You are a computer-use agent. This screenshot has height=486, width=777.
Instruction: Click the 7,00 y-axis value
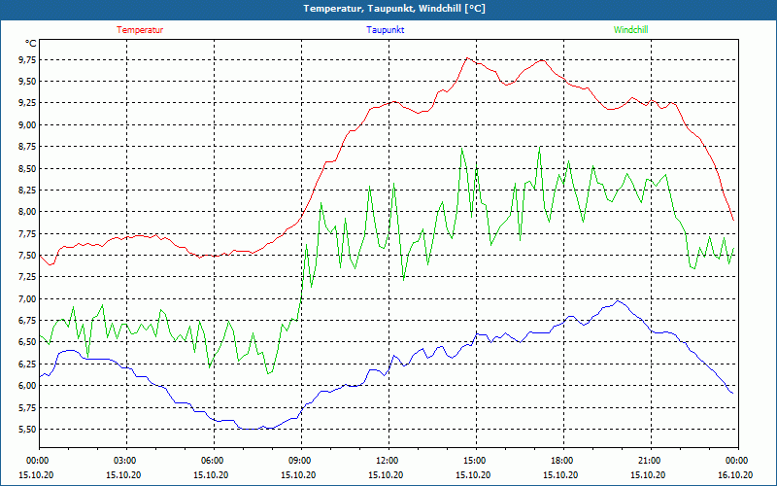point(27,299)
